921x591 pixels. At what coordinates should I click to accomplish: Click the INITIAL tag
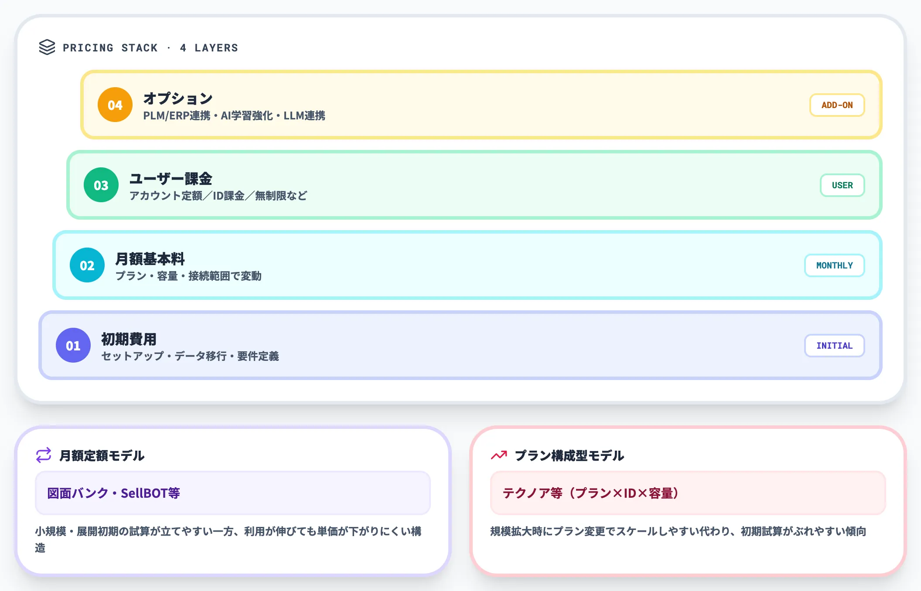(x=835, y=346)
